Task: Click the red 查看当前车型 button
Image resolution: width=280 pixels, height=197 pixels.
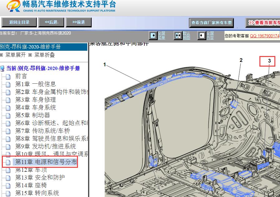Action: coord(263,23)
